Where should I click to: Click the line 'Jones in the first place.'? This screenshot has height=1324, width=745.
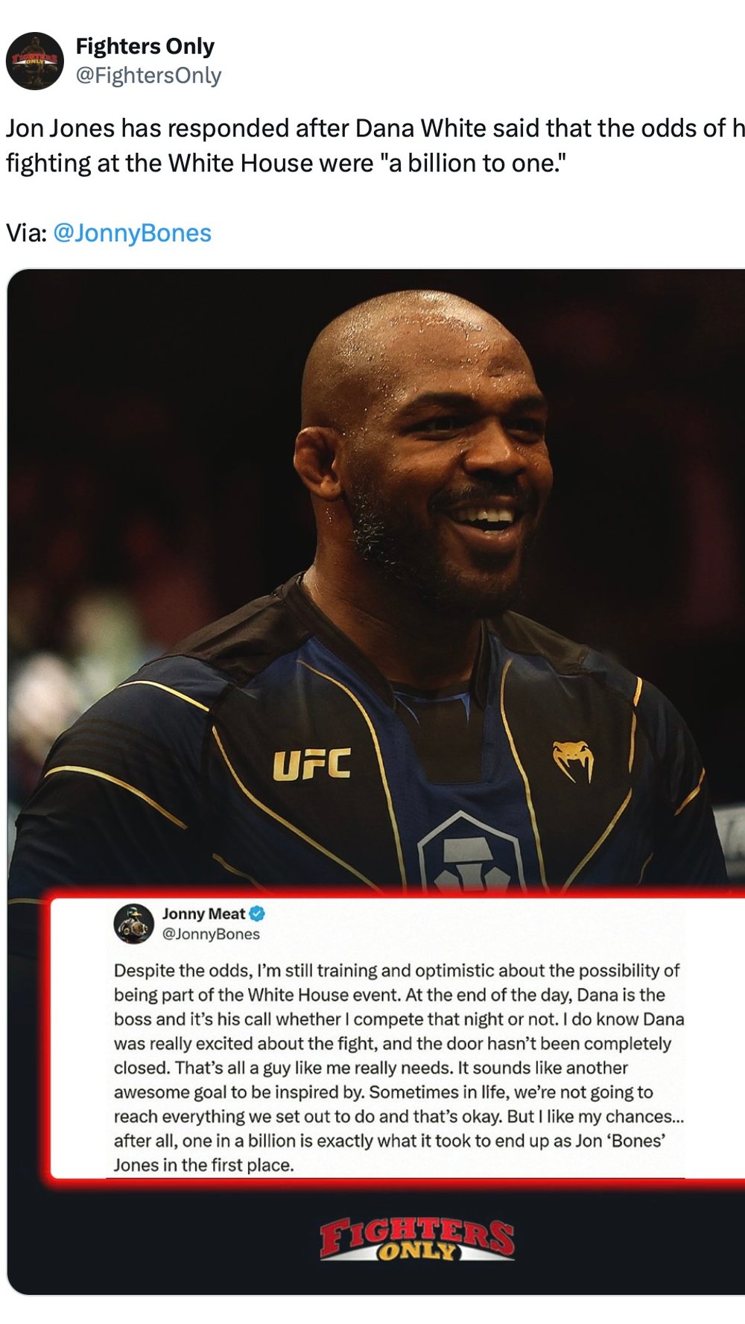click(204, 1165)
